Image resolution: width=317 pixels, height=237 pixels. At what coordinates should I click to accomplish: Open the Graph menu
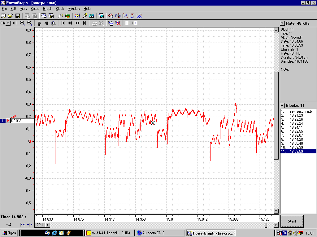tap(47, 9)
